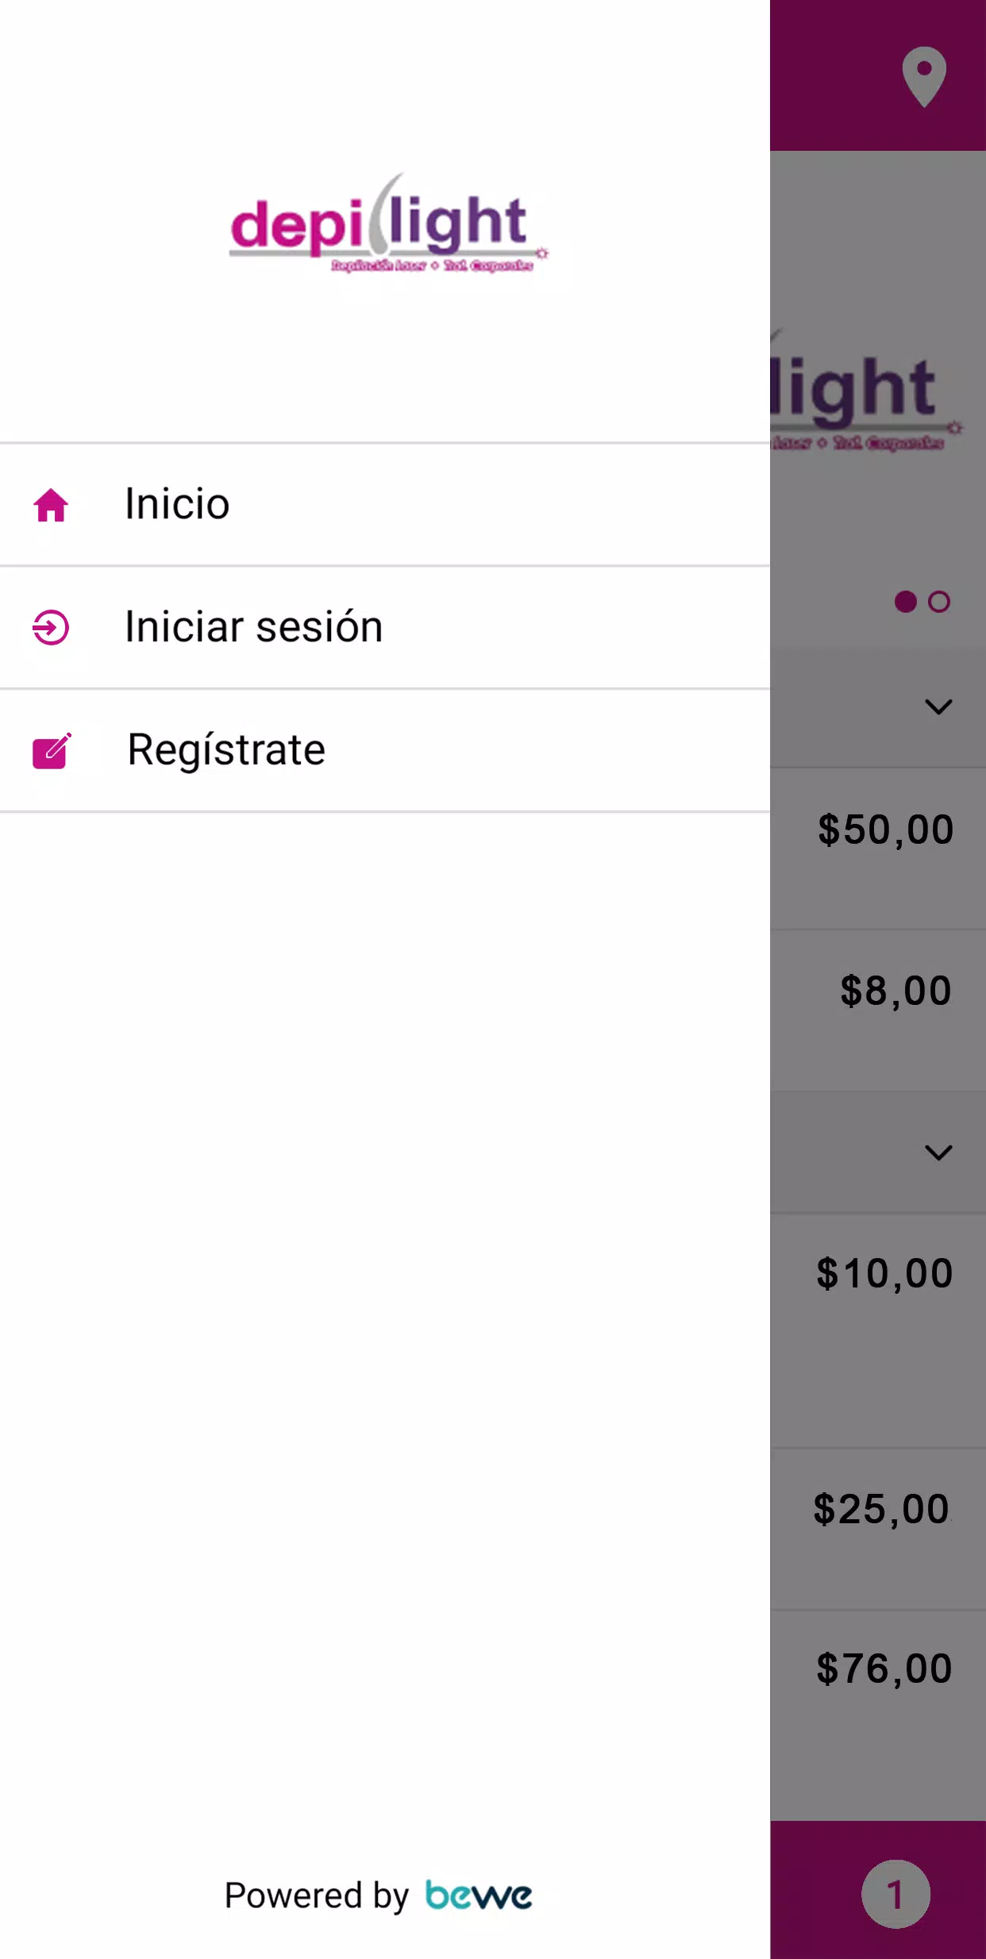Select the filled carousel page dot

coord(906,602)
